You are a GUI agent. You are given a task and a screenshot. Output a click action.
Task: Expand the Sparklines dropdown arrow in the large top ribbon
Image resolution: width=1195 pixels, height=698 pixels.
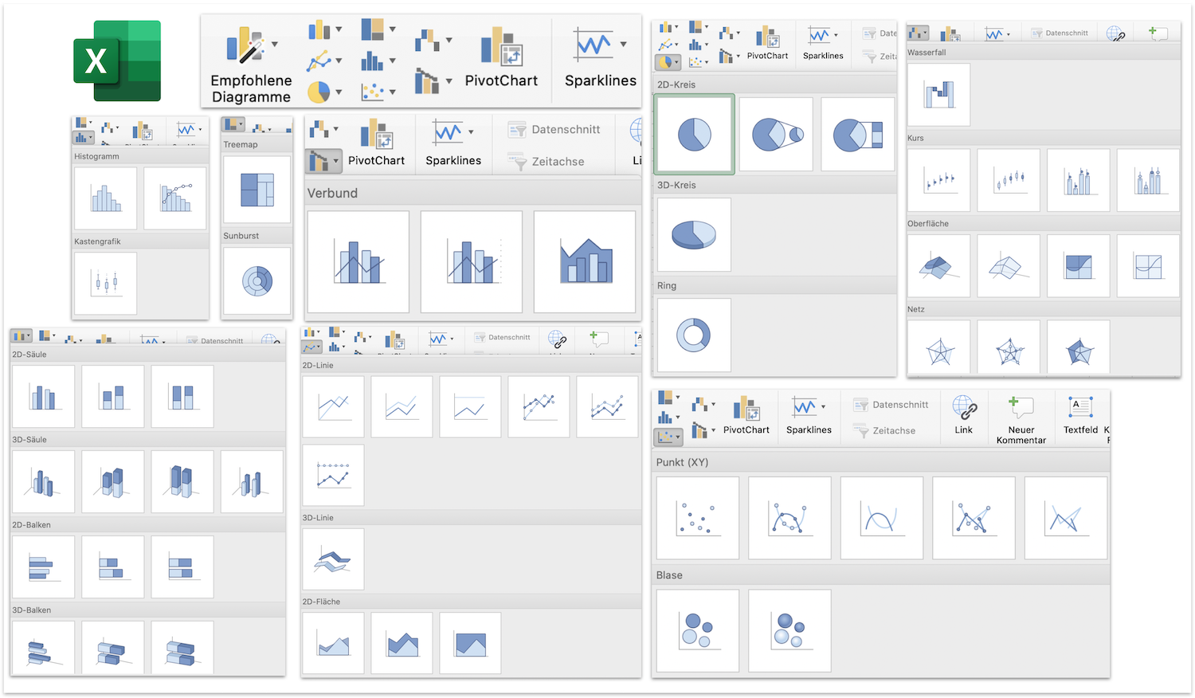pyautogui.click(x=623, y=45)
